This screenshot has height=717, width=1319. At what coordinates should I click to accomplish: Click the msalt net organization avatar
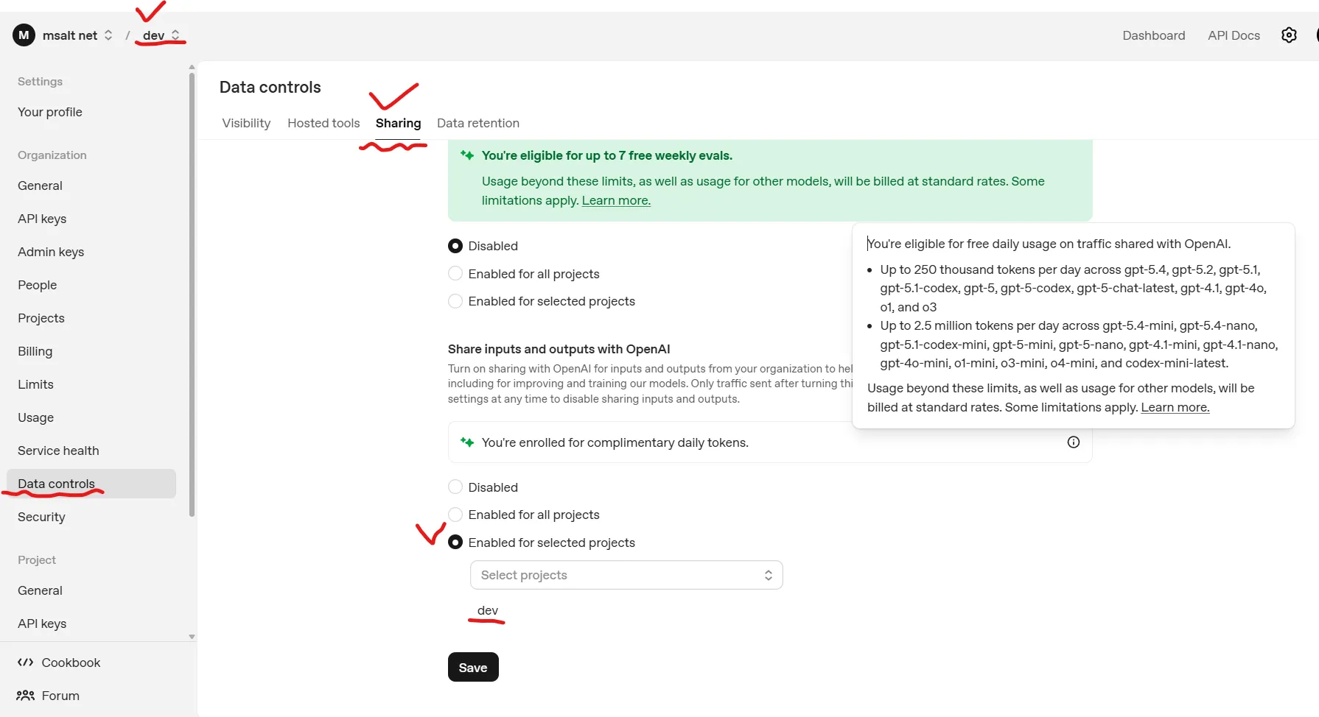24,35
